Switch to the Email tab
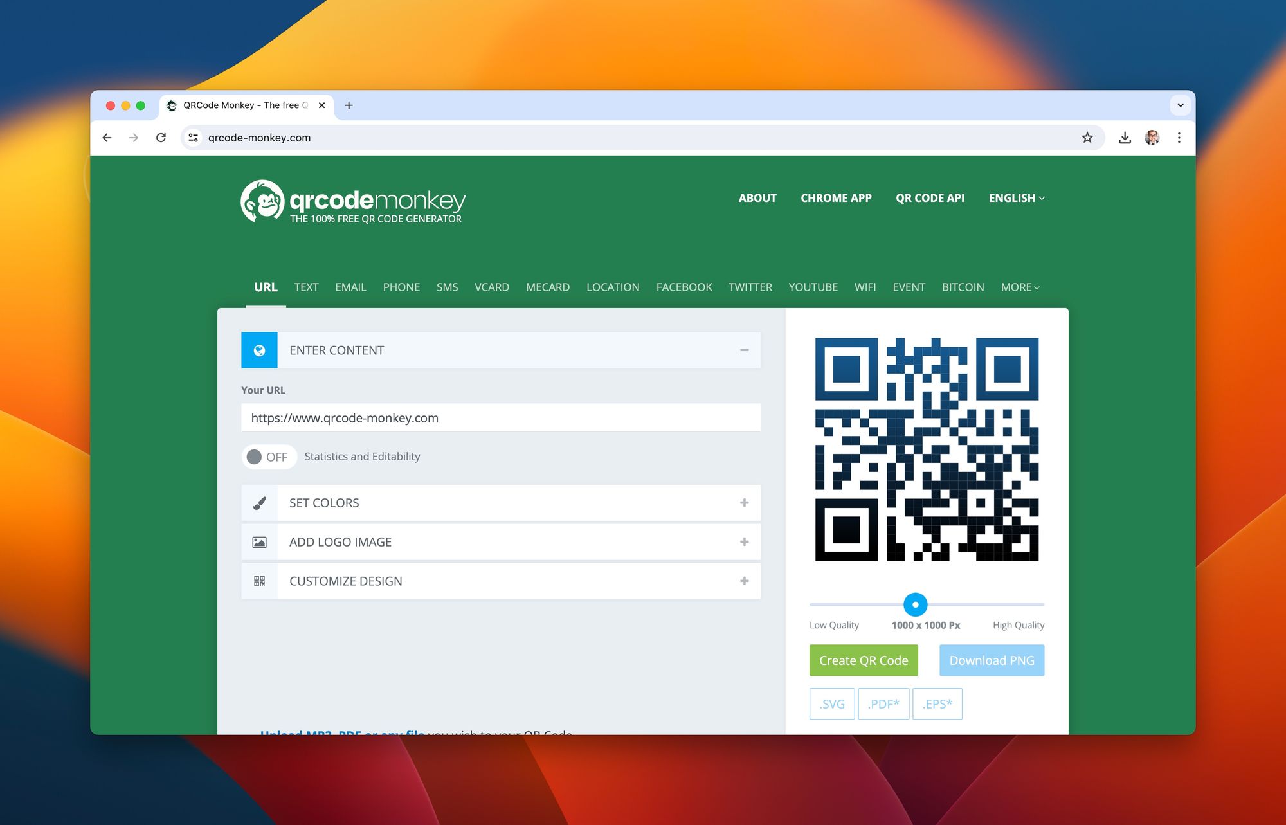This screenshot has height=825, width=1286. click(350, 287)
